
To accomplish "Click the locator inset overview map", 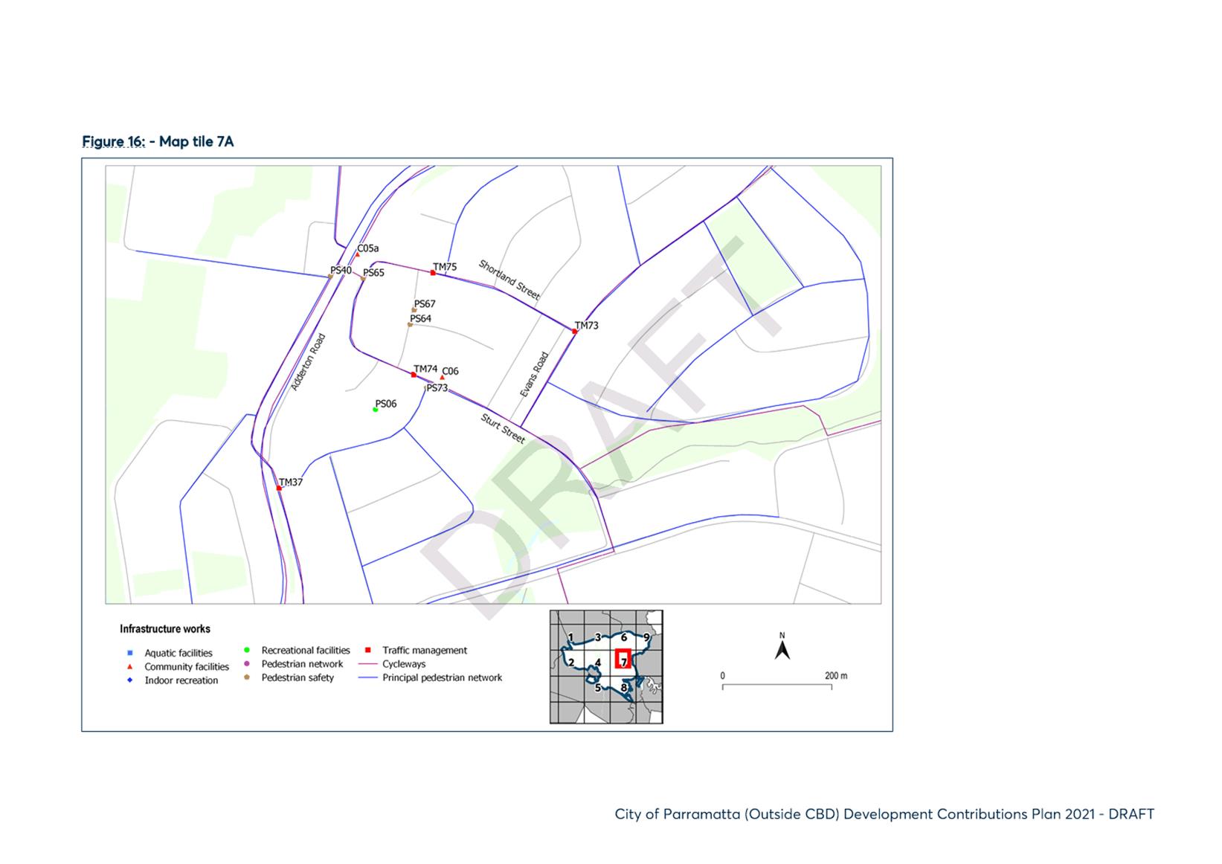I will (606, 667).
